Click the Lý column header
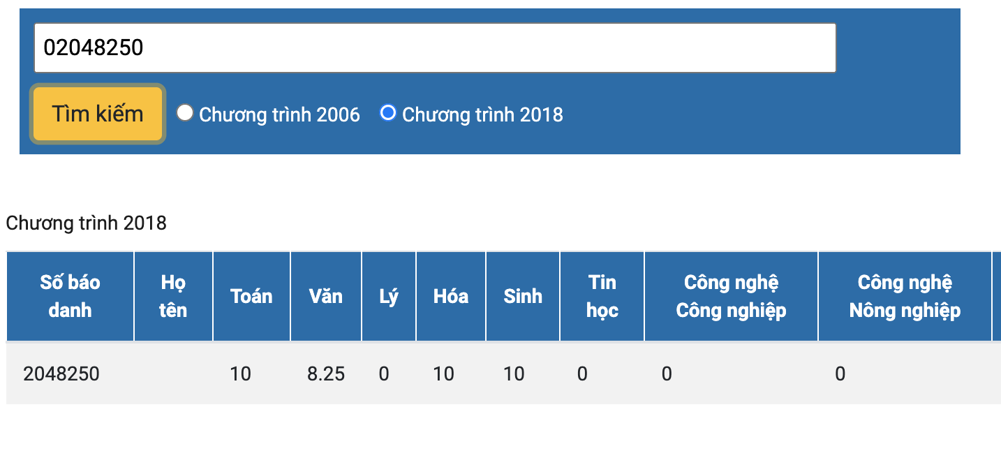Screen dimensions: 1001x451 click(389, 296)
